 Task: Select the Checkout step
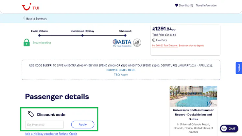click(x=125, y=31)
